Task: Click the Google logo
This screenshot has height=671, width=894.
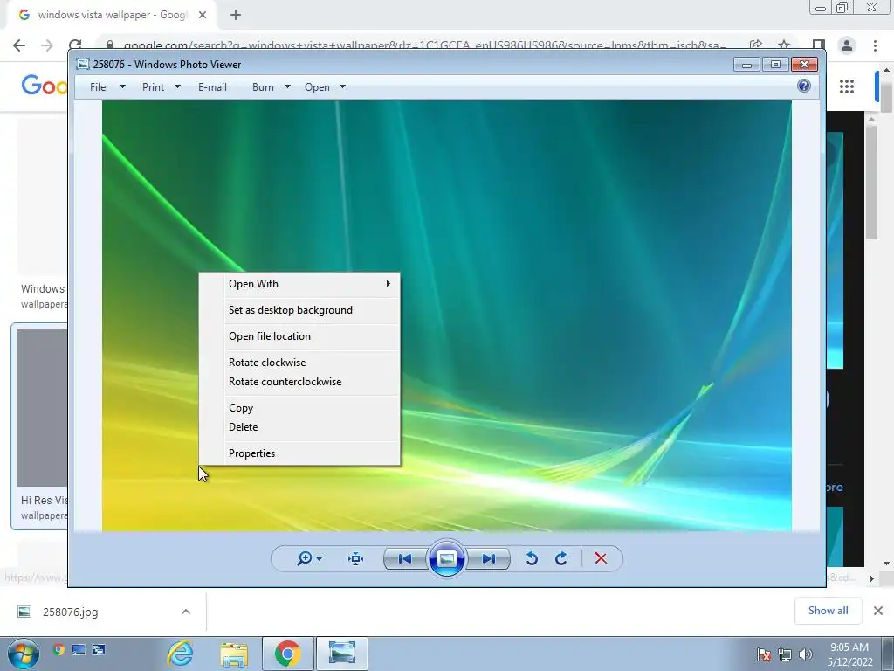Action: pyautogui.click(x=44, y=86)
